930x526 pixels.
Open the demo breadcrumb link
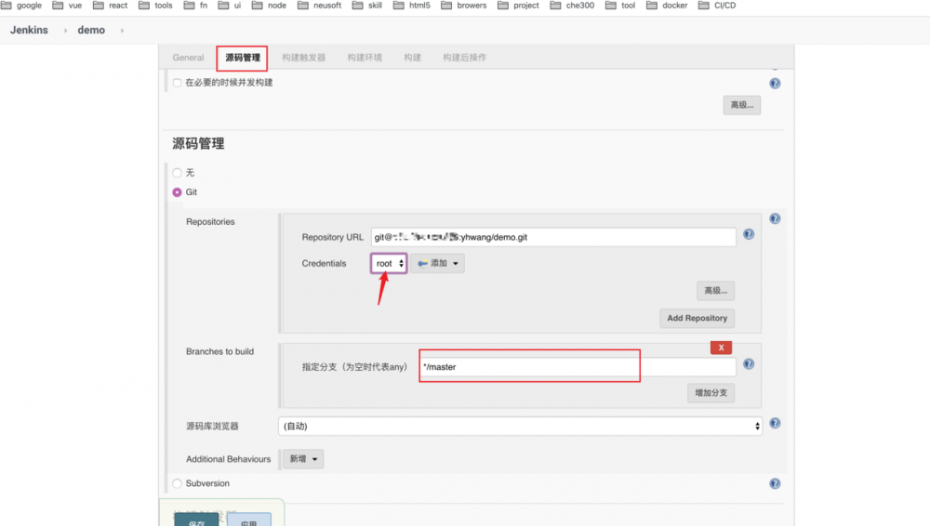point(91,31)
